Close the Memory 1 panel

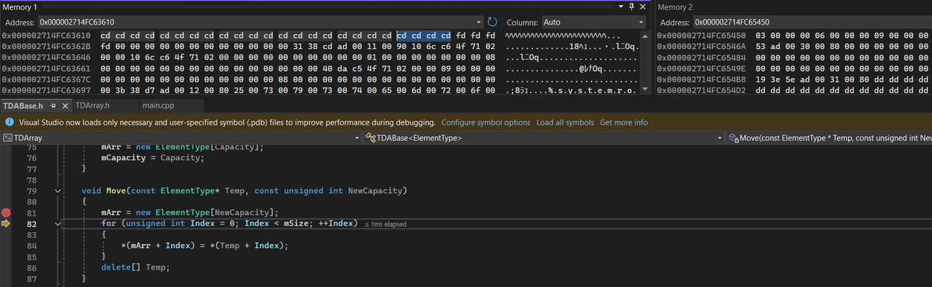coord(642,6)
